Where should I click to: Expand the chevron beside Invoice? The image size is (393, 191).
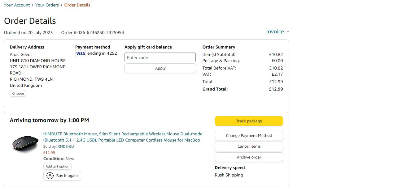click(288, 32)
